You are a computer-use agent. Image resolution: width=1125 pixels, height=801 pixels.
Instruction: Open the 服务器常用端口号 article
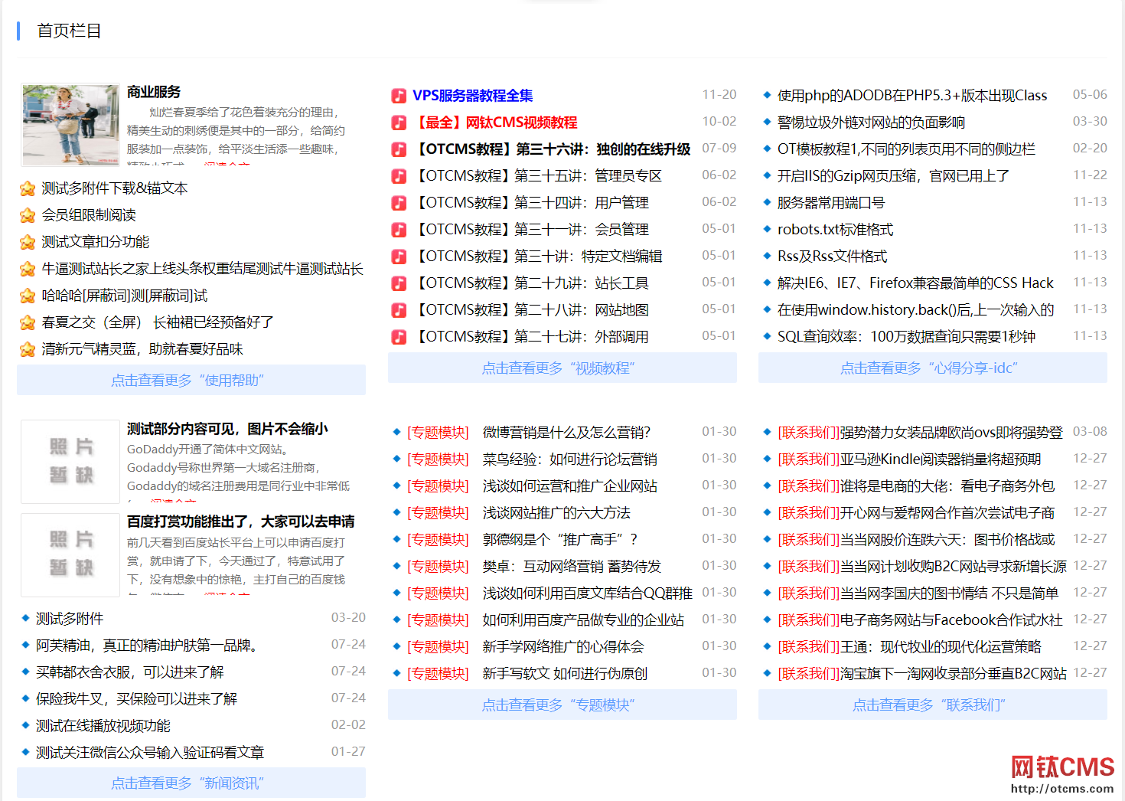(830, 203)
